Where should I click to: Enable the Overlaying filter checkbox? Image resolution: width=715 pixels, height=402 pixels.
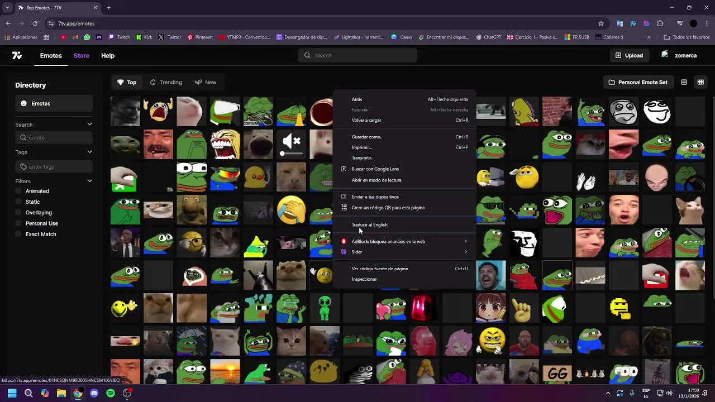[18, 212]
